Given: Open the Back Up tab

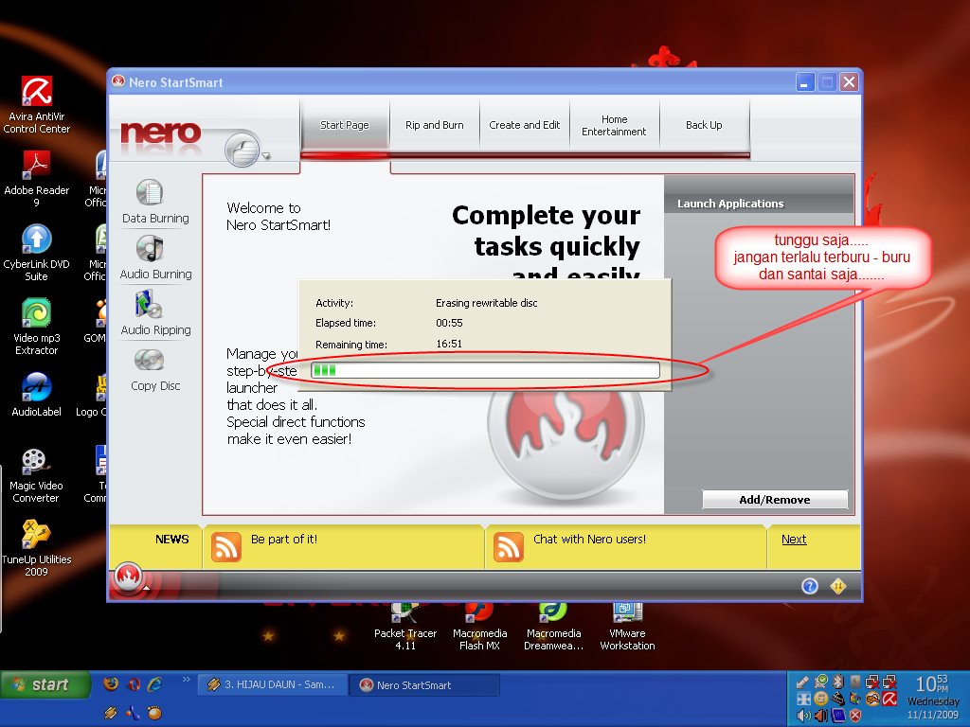Looking at the screenshot, I should tap(704, 125).
